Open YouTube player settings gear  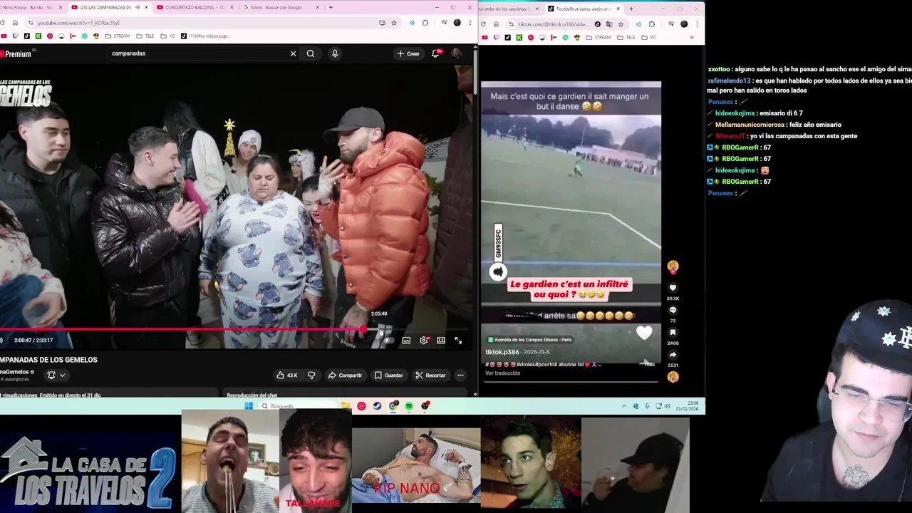[x=424, y=341]
